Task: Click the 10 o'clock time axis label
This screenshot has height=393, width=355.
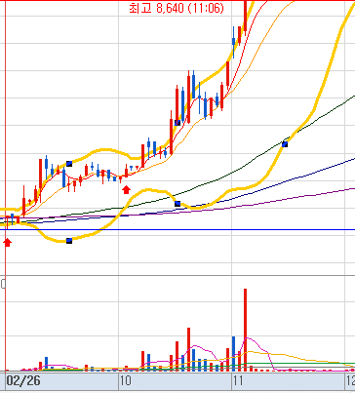Action: (125, 380)
